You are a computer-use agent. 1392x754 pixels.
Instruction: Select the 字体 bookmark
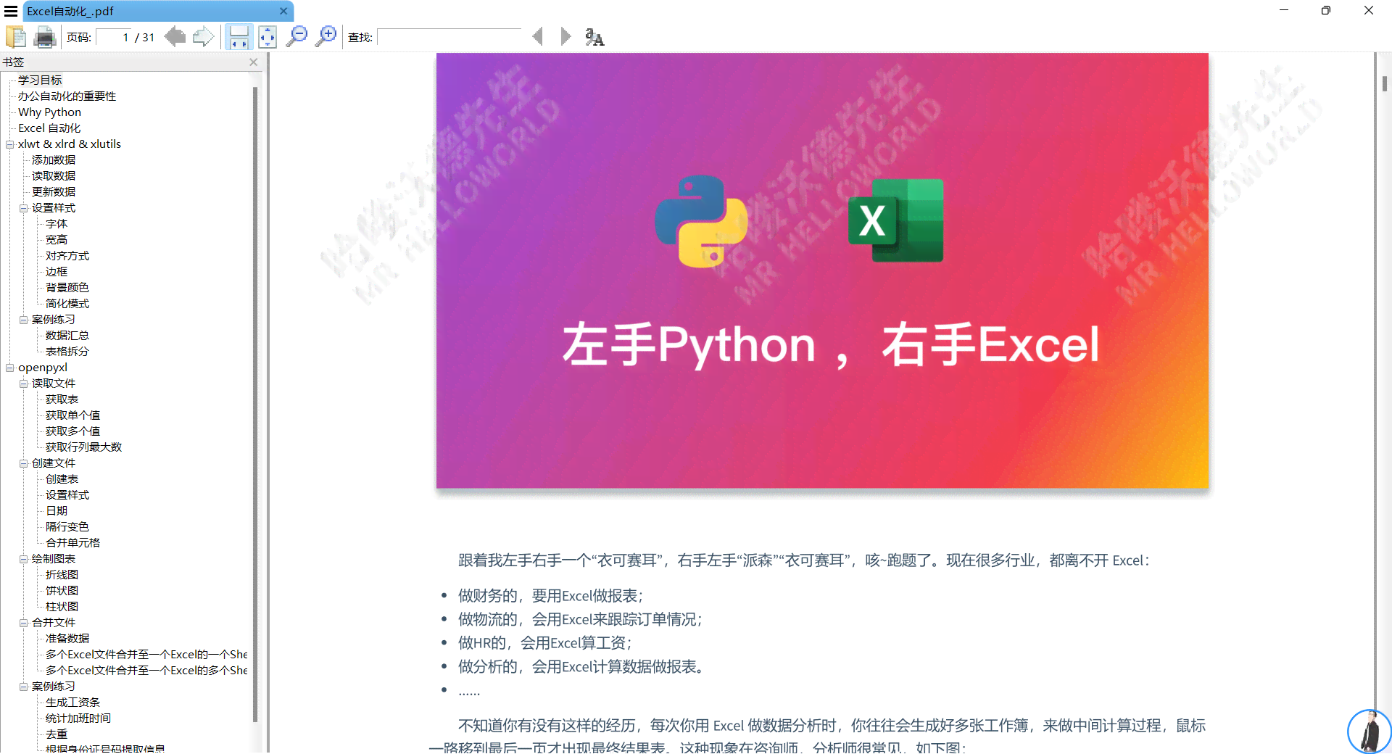tap(57, 224)
